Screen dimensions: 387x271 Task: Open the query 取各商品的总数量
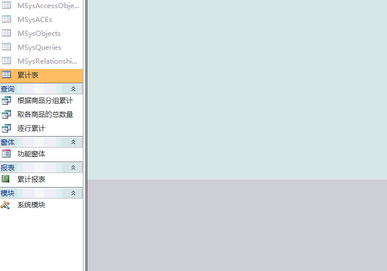pos(45,115)
